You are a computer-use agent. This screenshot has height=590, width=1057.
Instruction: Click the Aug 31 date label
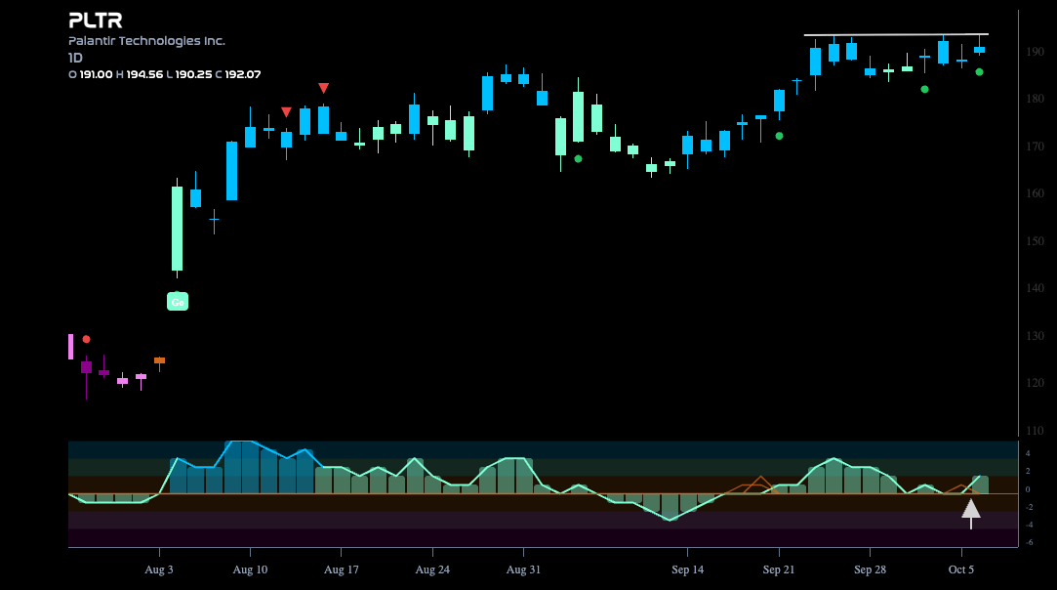pyautogui.click(x=523, y=569)
